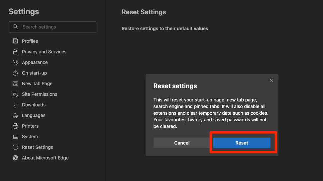Select the Appearance palette icon
Screen dimensions: 323x181
tap(15, 62)
